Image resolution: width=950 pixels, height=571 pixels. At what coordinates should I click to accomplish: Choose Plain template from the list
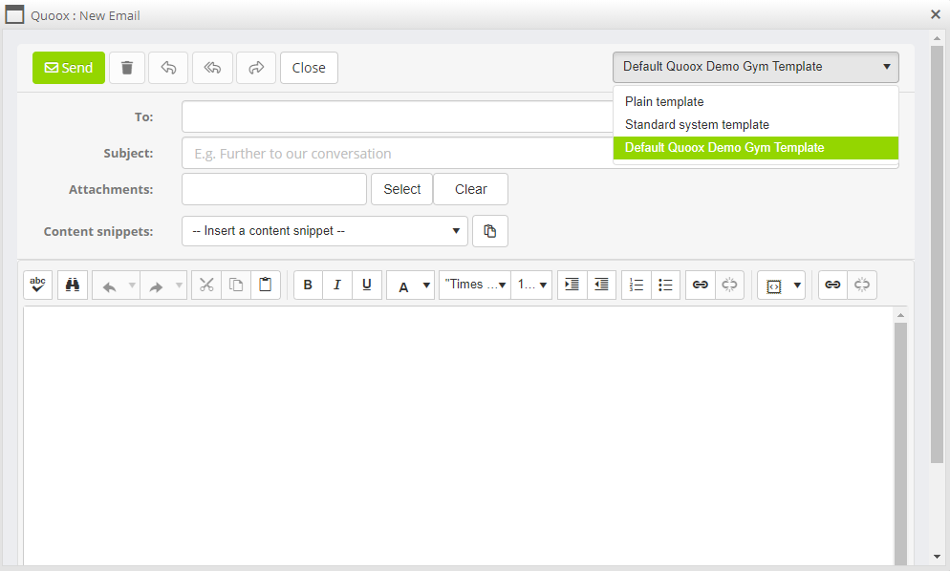[x=756, y=102]
